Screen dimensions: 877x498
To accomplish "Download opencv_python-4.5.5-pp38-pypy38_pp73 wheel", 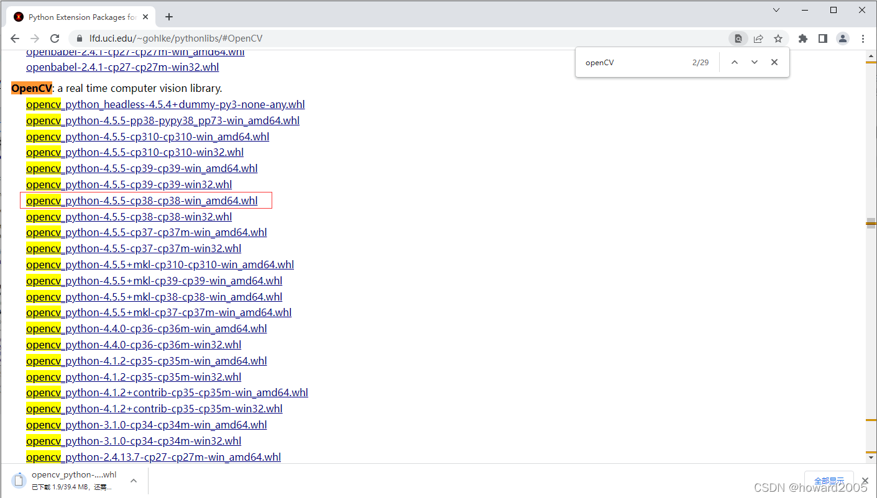I will (163, 120).
